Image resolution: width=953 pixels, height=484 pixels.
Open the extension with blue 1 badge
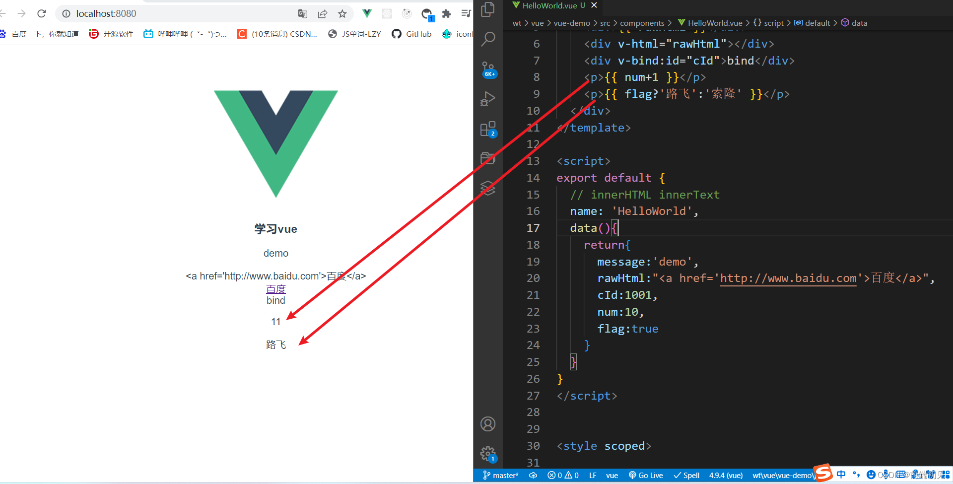point(427,14)
